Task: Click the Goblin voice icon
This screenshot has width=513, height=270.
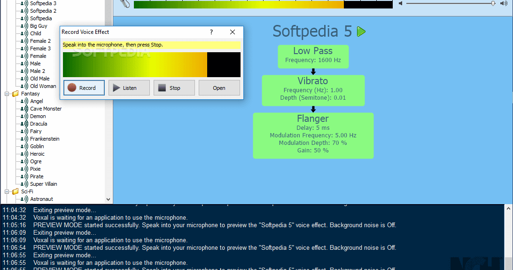Action: pyautogui.click(x=24, y=146)
